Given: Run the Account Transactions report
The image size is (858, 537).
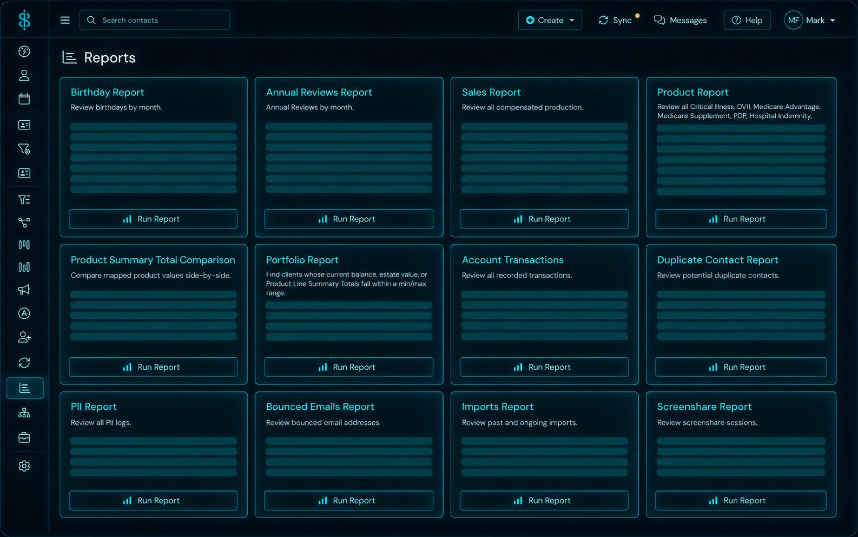Looking at the screenshot, I should (544, 367).
